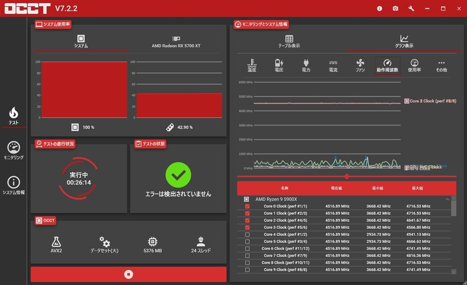Show the ファン fan speed graphs
Screen dimensions: 467x285
pos(360,65)
